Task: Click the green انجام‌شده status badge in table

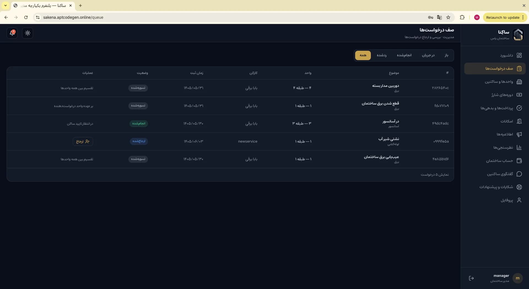Action: tap(139, 124)
